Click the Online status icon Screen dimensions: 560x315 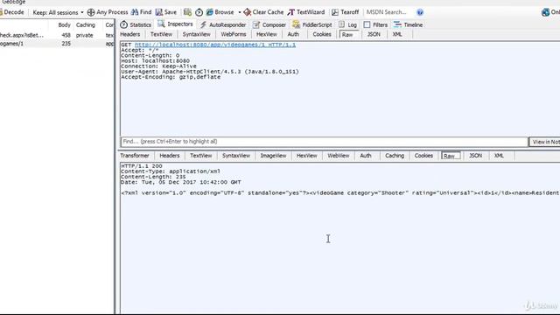545,12
